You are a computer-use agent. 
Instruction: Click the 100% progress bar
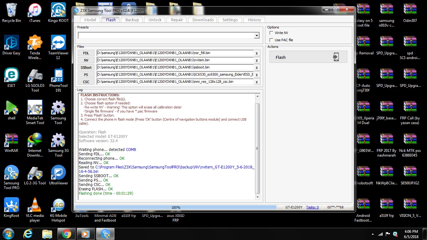click(176, 207)
